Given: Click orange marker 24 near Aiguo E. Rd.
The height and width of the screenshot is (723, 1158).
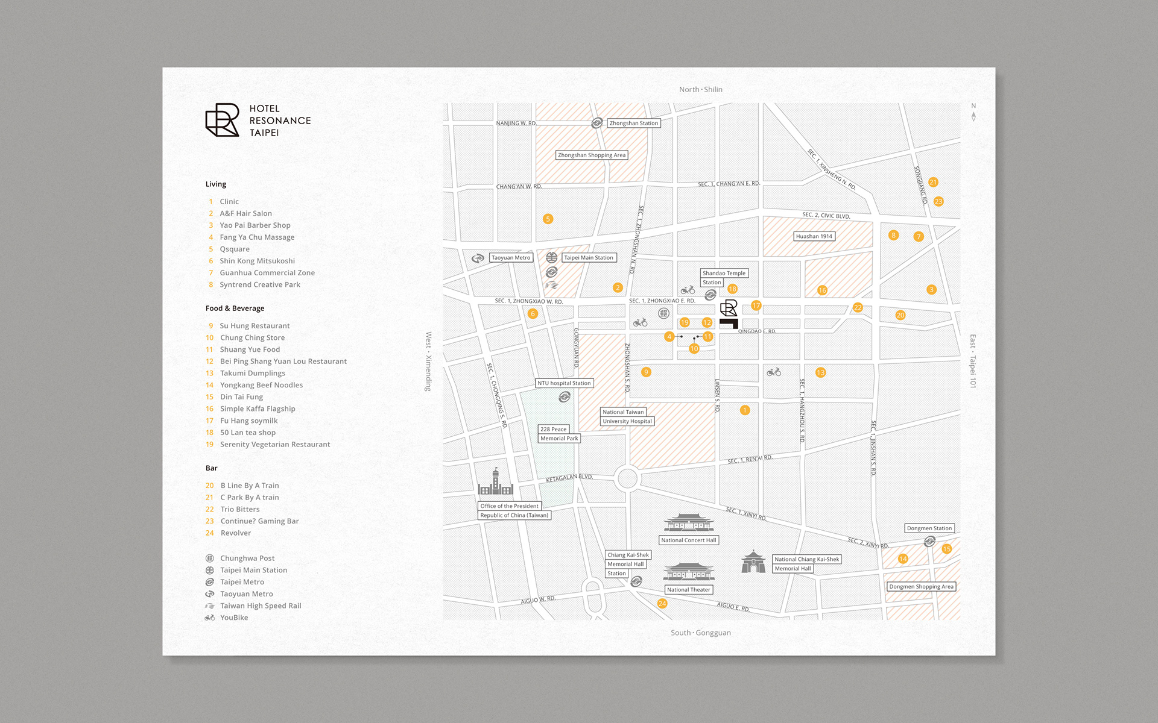Looking at the screenshot, I should (x=662, y=603).
